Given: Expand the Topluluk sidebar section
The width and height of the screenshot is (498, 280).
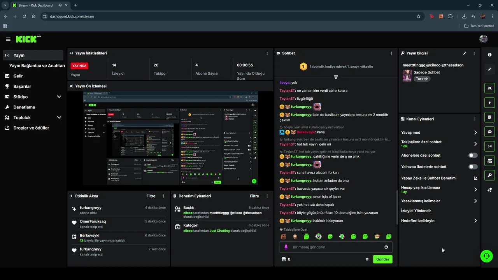Looking at the screenshot, I should [59, 117].
